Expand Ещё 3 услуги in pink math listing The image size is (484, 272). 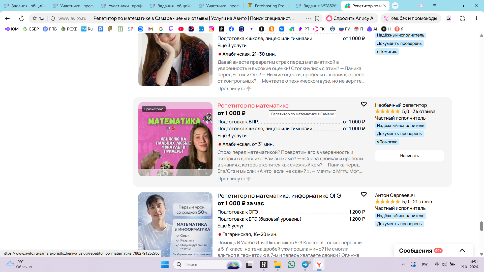[232, 136]
